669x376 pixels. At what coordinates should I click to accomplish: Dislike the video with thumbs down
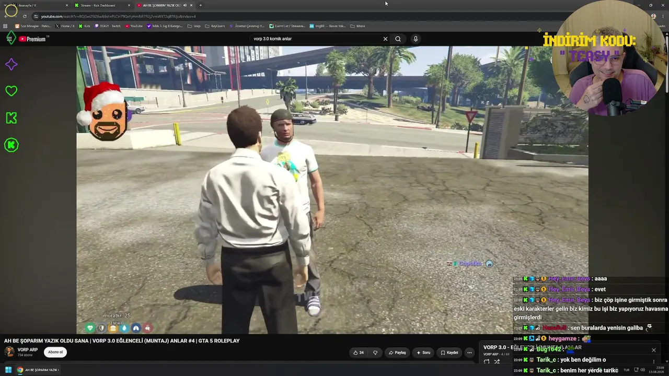coord(375,352)
